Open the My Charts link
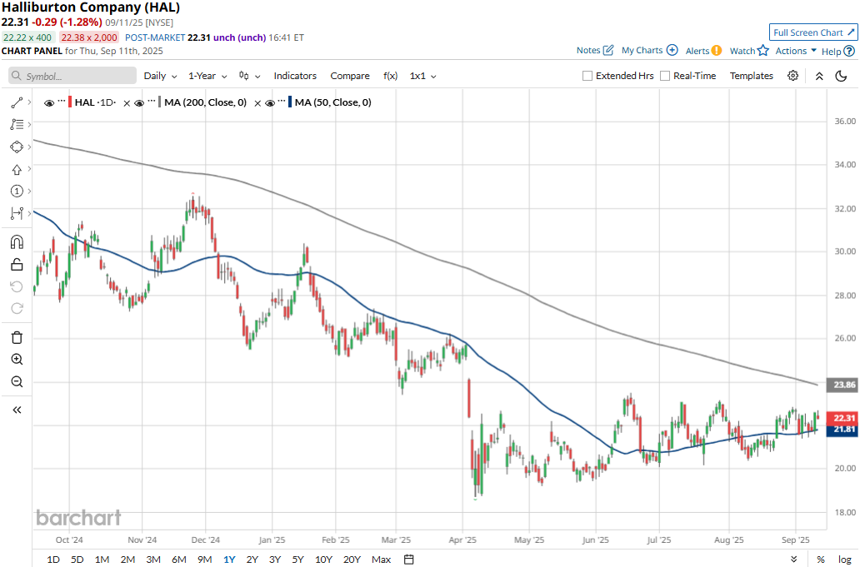 click(x=642, y=51)
